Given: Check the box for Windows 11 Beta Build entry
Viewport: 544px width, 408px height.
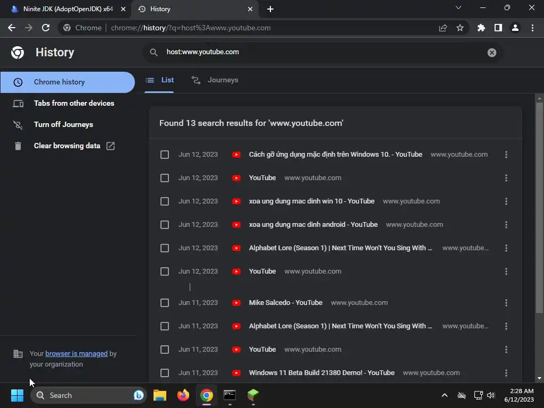Looking at the screenshot, I should click(x=165, y=373).
